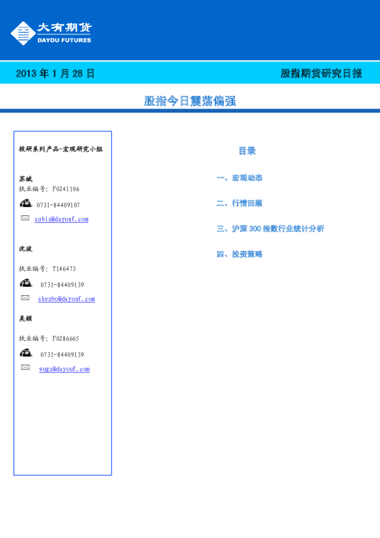This screenshot has height=538, width=380.
Task: Click the header text 股指期货研究日报
Action: tap(321, 73)
